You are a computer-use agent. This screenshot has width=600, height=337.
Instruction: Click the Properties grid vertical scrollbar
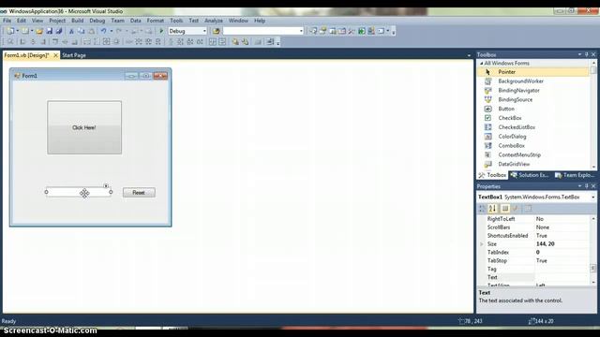click(593, 250)
